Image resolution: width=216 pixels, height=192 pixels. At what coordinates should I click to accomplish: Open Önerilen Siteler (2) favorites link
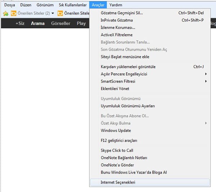coord(34,13)
